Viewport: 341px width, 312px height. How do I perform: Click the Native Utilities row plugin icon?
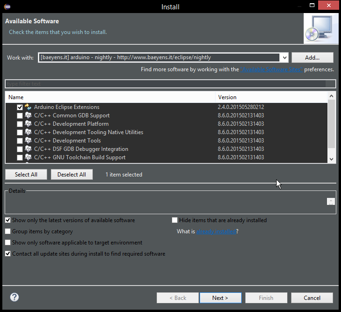coord(28,132)
